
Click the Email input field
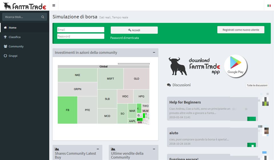[x=81, y=30]
